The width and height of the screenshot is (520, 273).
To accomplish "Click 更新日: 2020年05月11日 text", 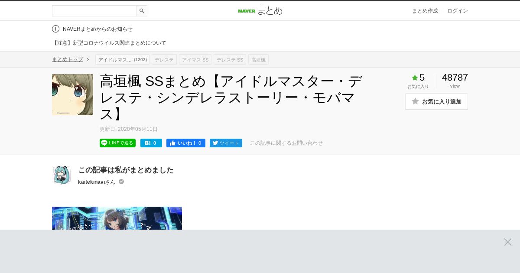I will [x=129, y=129].
